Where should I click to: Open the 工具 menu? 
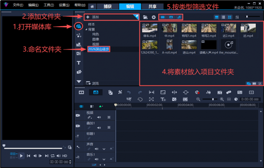tap(49, 5)
